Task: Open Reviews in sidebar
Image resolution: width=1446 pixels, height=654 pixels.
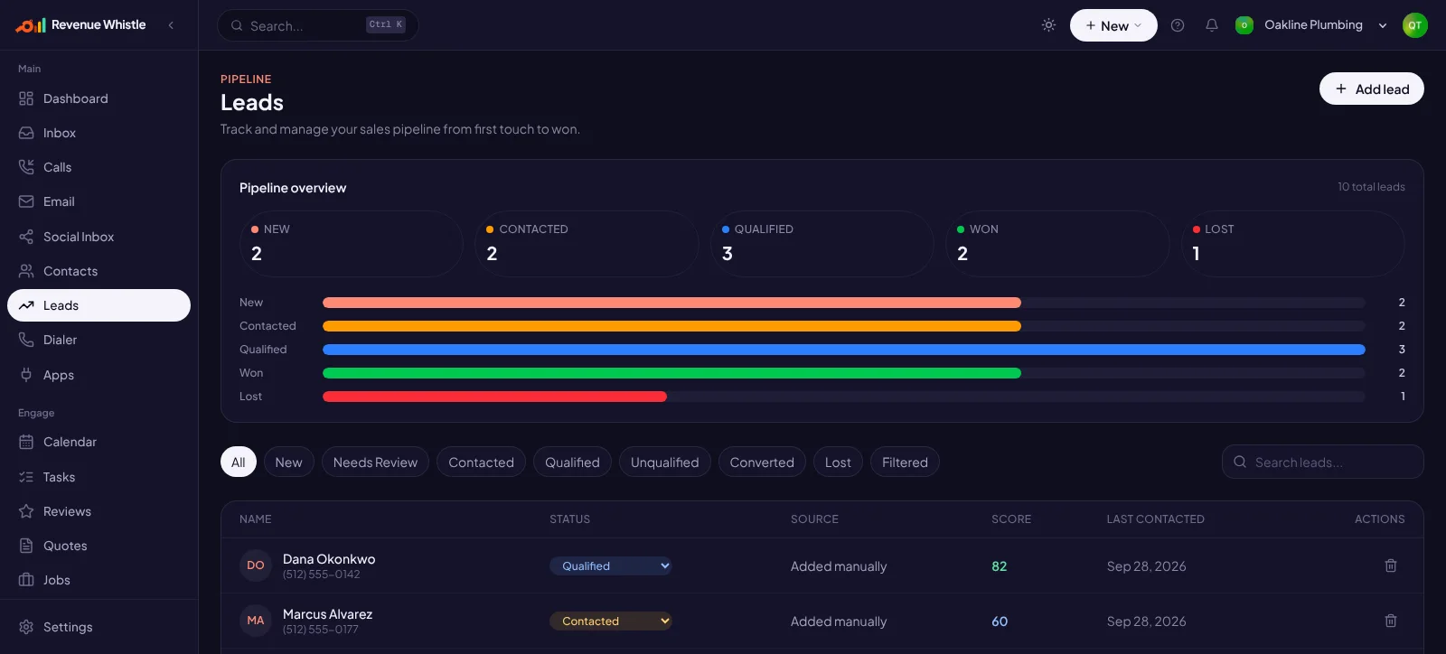Action: click(99, 511)
